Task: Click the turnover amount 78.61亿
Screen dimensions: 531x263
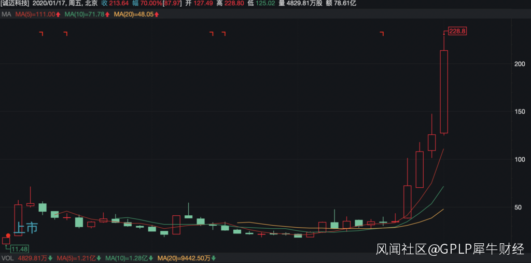Action: pyautogui.click(x=344, y=4)
